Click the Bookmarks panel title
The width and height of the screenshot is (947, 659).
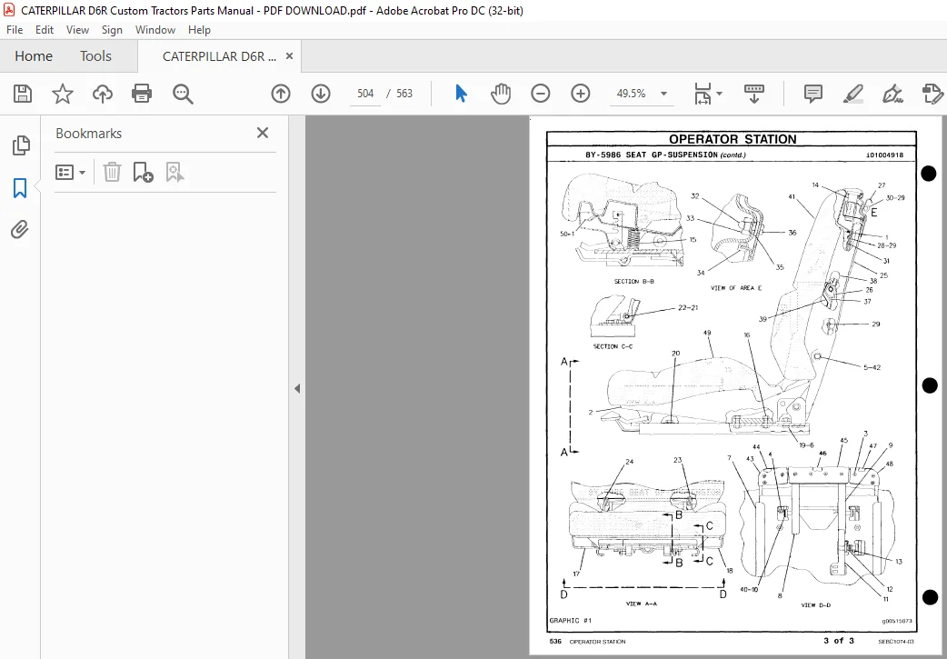pyautogui.click(x=89, y=134)
